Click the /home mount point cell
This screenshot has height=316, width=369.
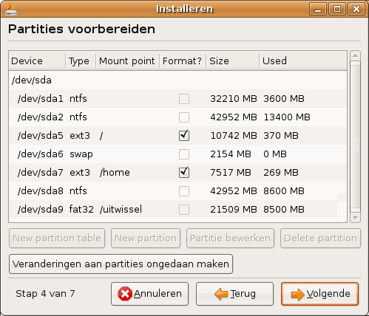(x=115, y=173)
